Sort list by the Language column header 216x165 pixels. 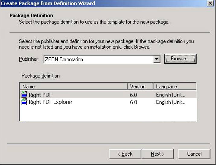pyautogui.click(x=175, y=87)
